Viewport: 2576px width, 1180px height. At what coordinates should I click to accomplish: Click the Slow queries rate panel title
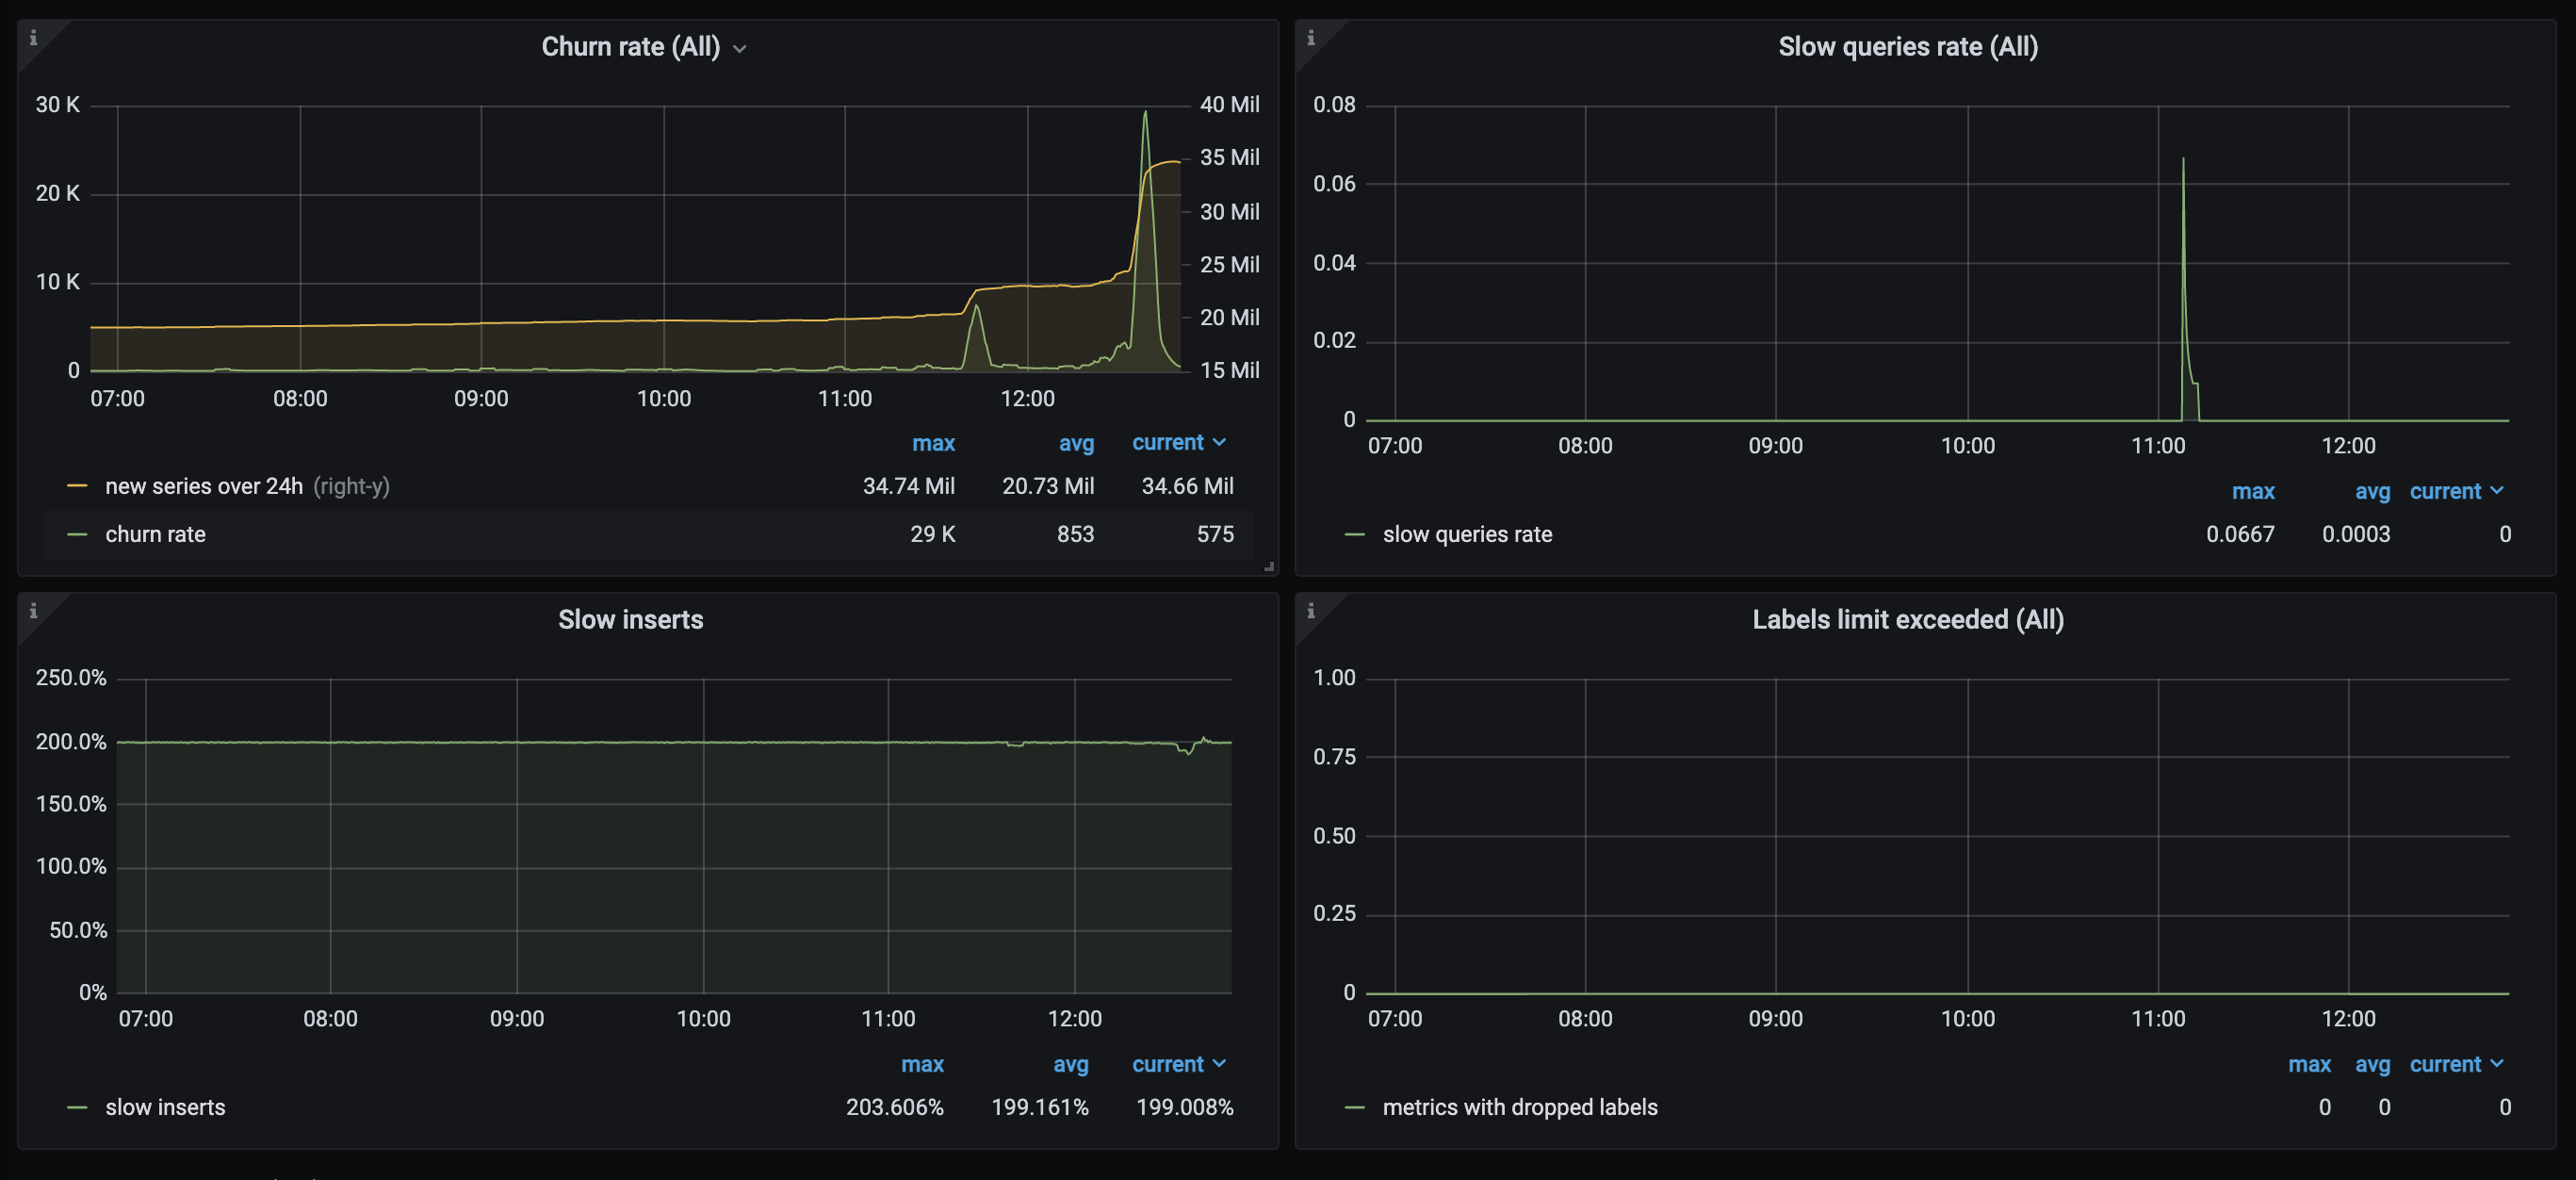click(x=1908, y=46)
